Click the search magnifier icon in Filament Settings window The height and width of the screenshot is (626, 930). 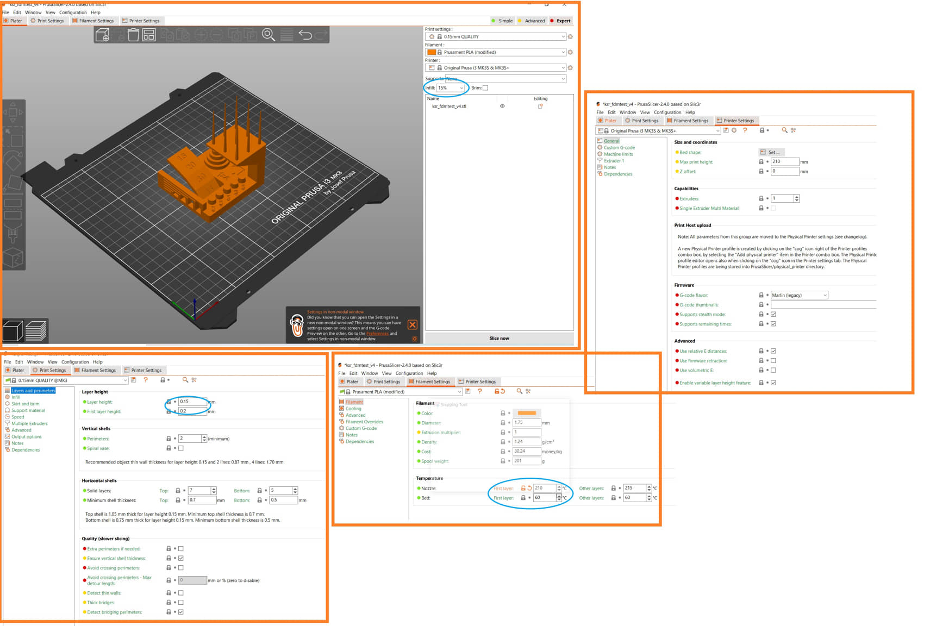[x=519, y=391]
